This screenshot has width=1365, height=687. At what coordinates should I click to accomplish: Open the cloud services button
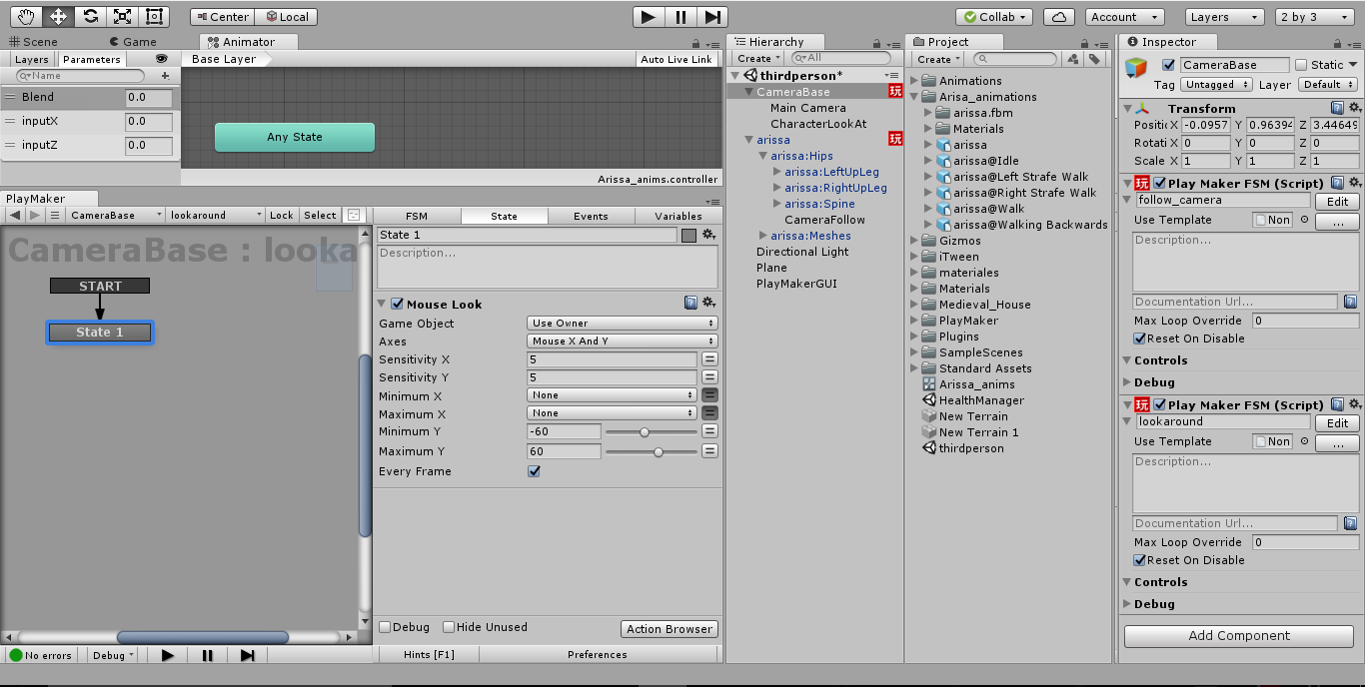1060,17
